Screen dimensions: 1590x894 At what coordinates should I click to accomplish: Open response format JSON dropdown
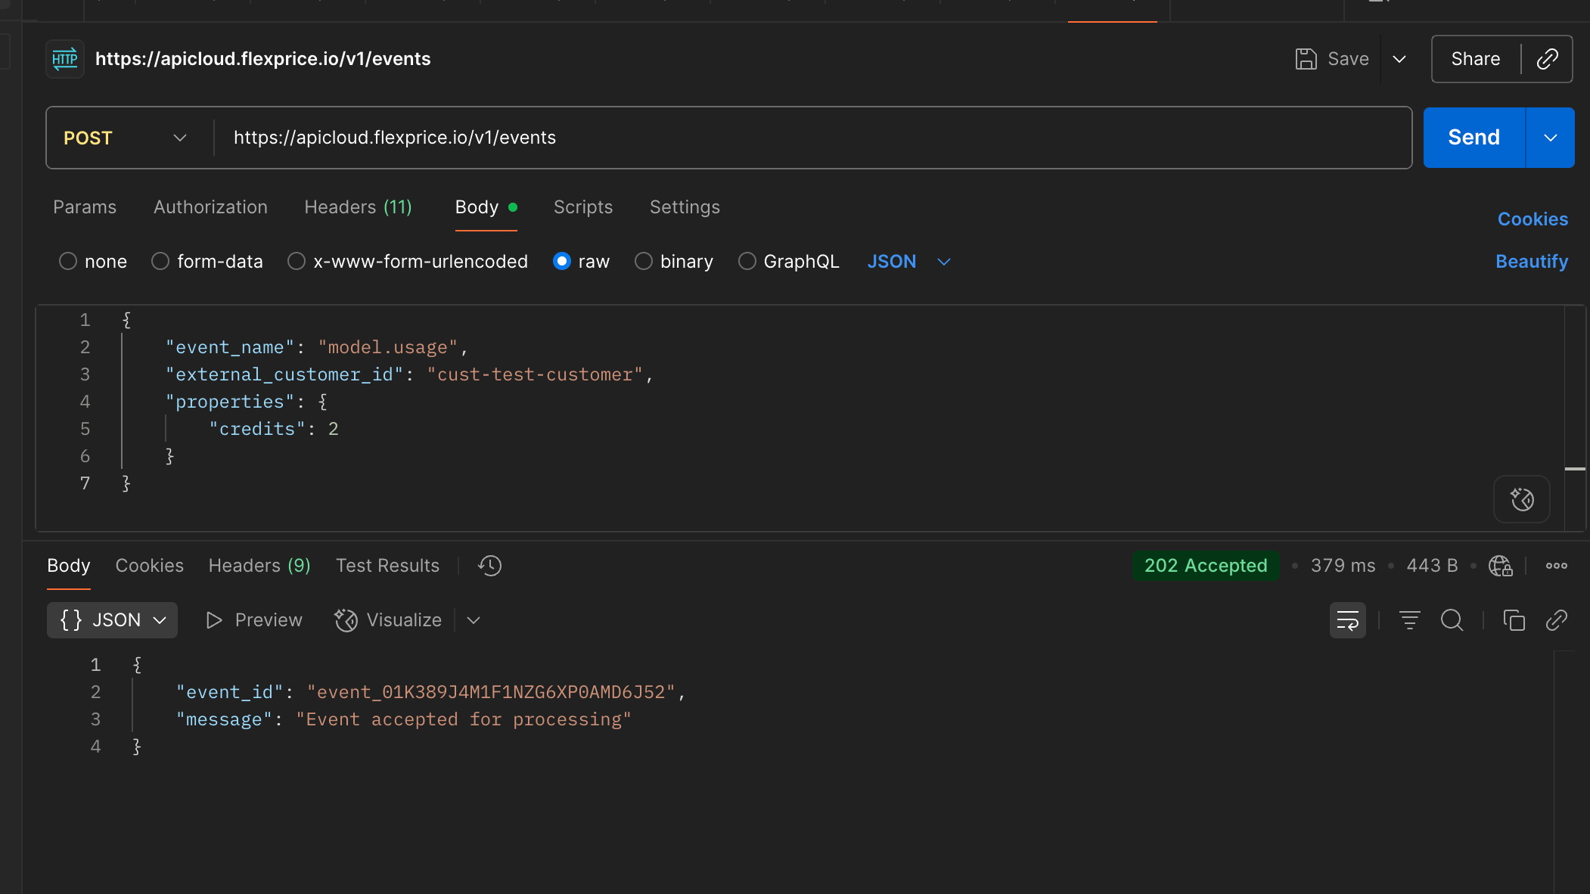tap(112, 620)
